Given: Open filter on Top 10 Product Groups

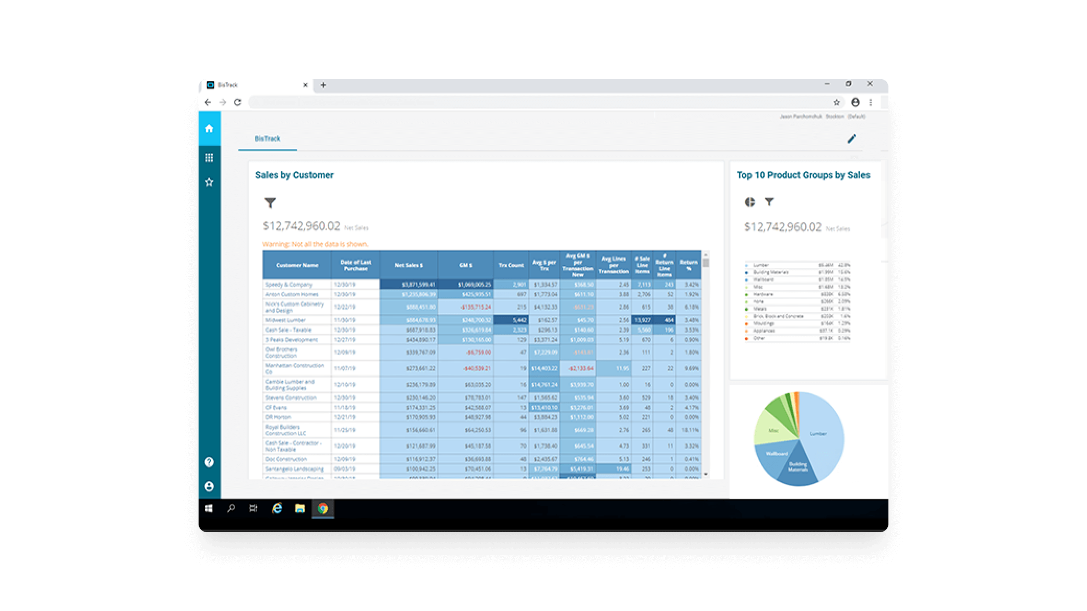Looking at the screenshot, I should click(769, 202).
